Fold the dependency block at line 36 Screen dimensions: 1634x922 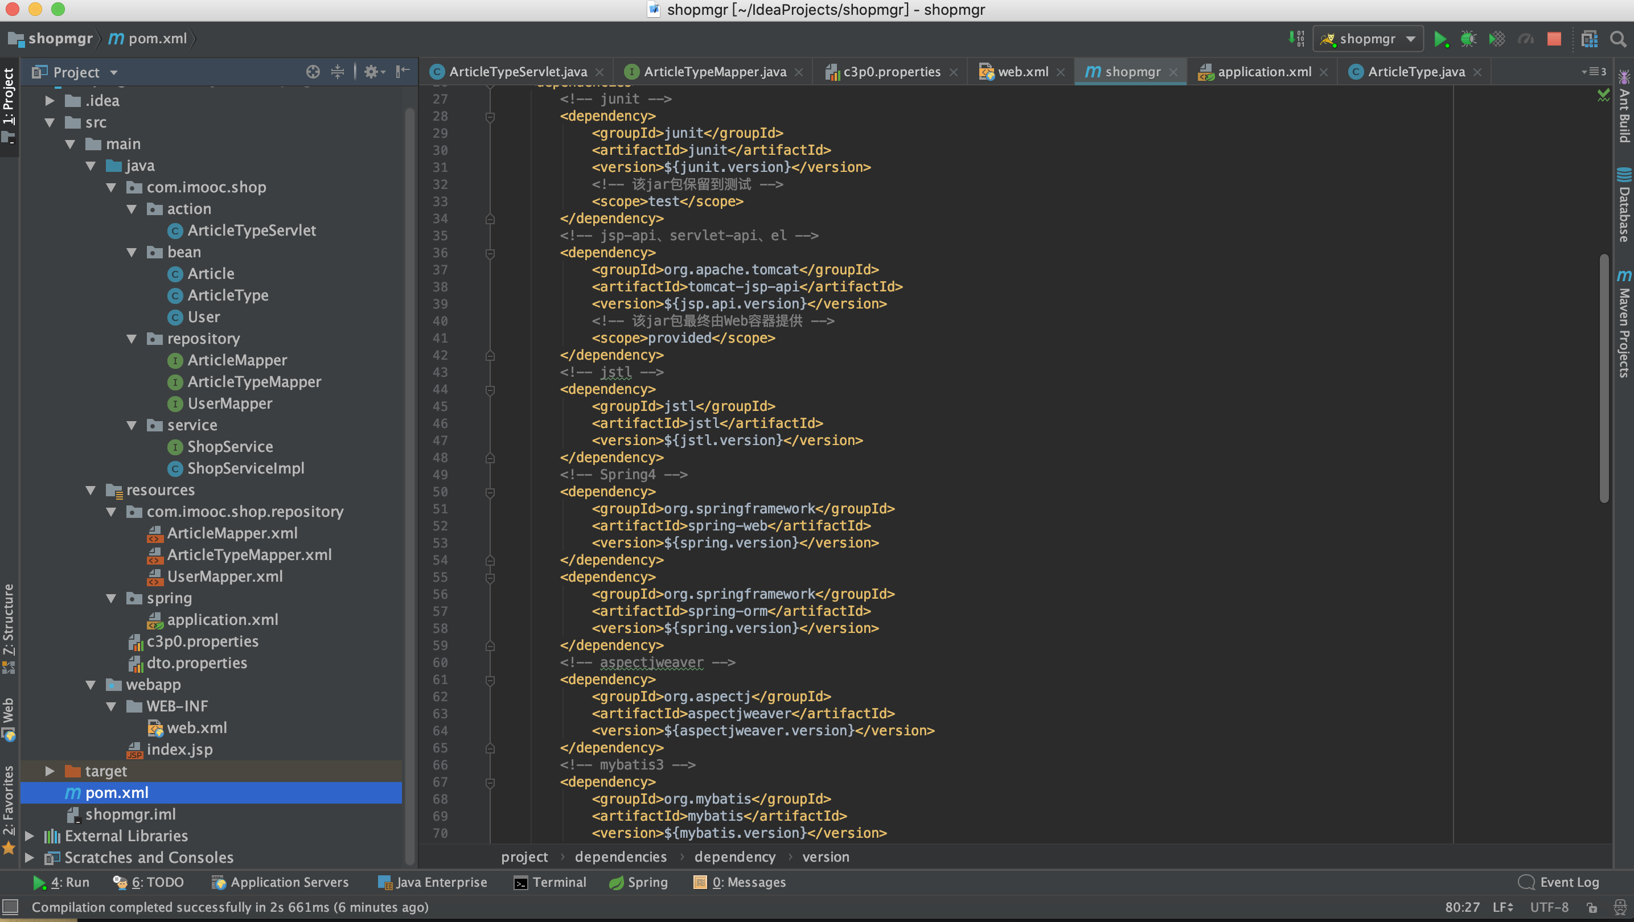tap(490, 253)
